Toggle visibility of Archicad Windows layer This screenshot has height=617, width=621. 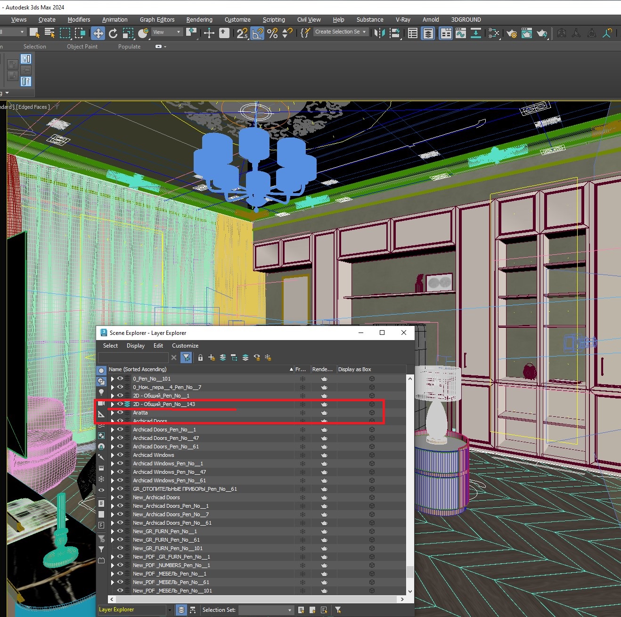[120, 455]
